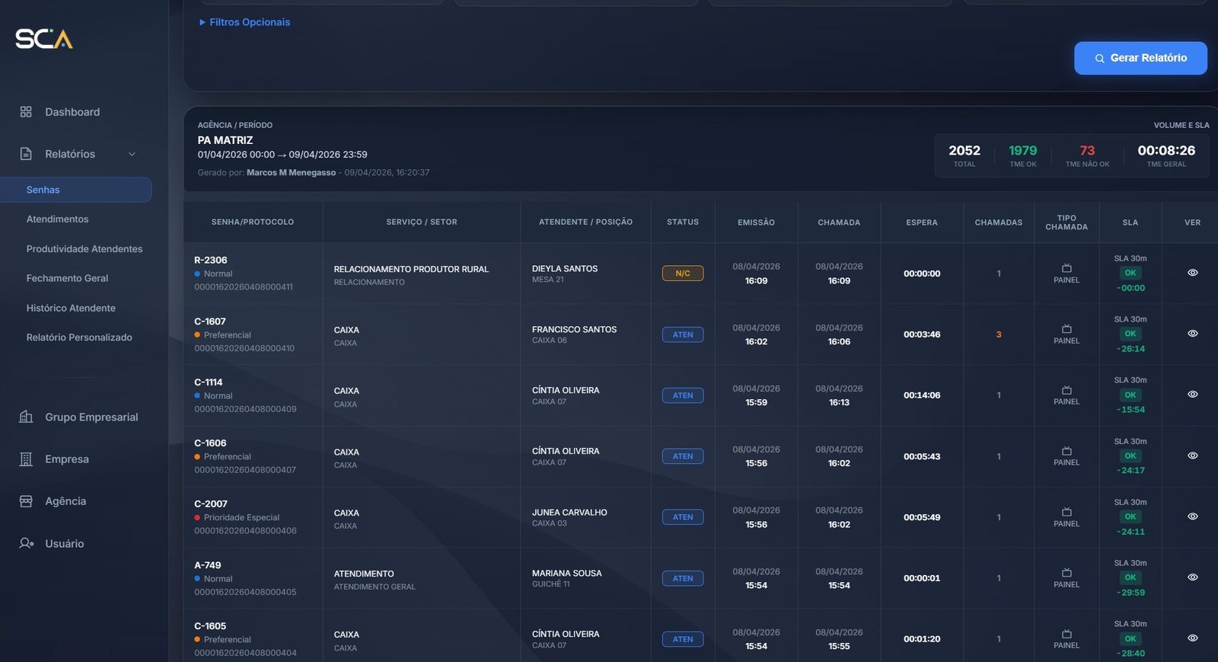The height and width of the screenshot is (662, 1218).
Task: Collapse the Relatórios menu chevron
Action: point(132,154)
